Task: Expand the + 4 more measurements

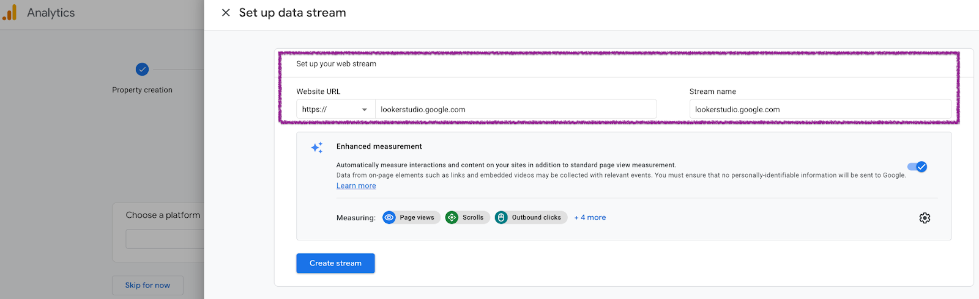Action: click(590, 217)
